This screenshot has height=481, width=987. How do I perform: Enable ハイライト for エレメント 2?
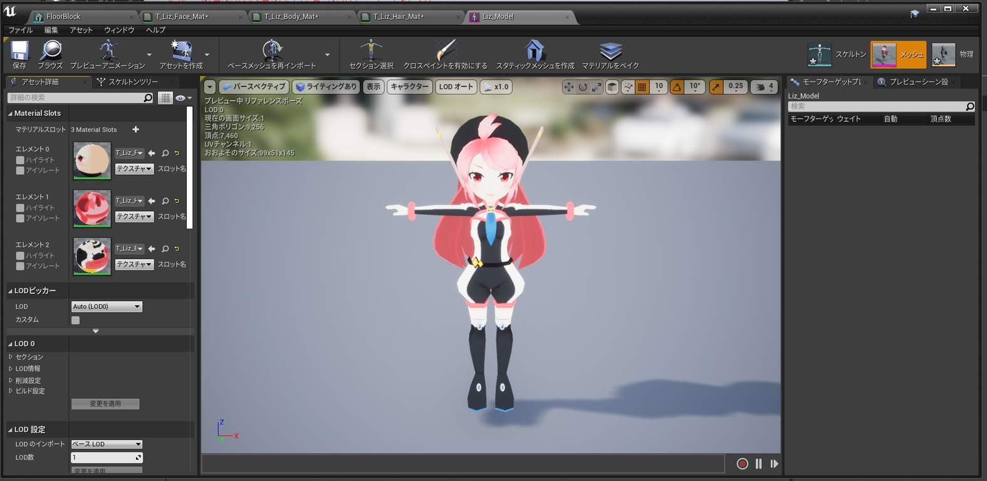pyautogui.click(x=20, y=256)
